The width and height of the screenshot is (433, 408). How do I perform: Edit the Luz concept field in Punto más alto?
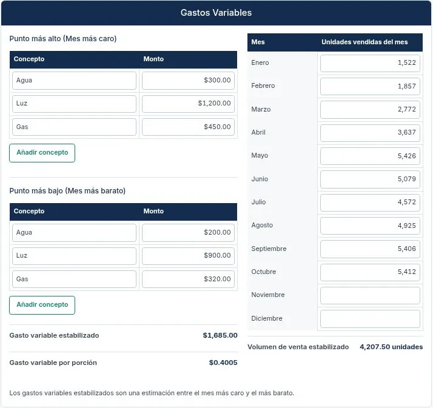coord(74,104)
